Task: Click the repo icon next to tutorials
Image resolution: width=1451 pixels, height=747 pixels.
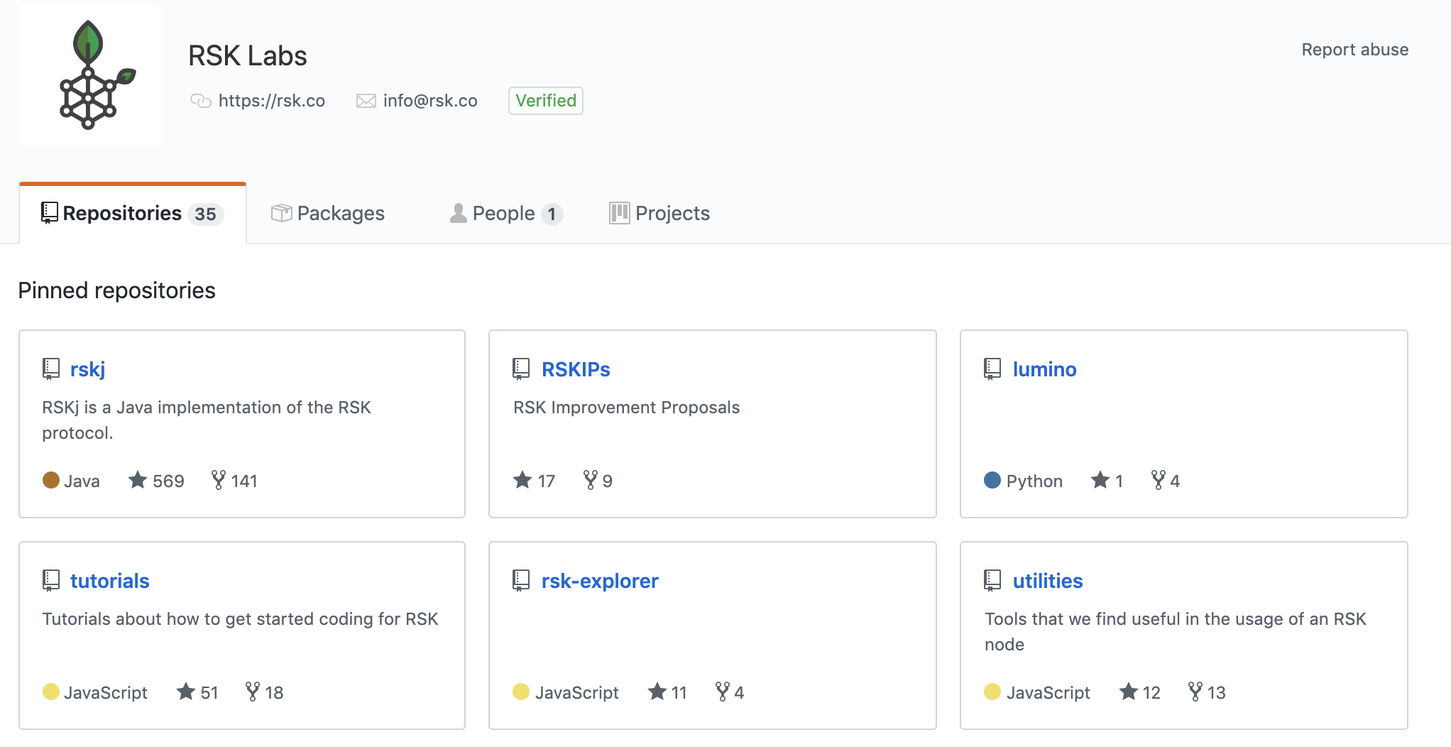Action: point(51,581)
